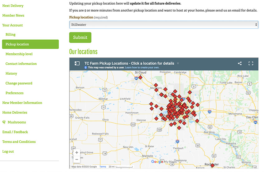
Task: Open Membership level page
Action: [19, 54]
